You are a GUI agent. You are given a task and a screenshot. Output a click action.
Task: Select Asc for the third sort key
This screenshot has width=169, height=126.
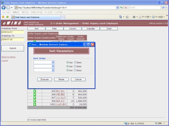tap(68, 70)
